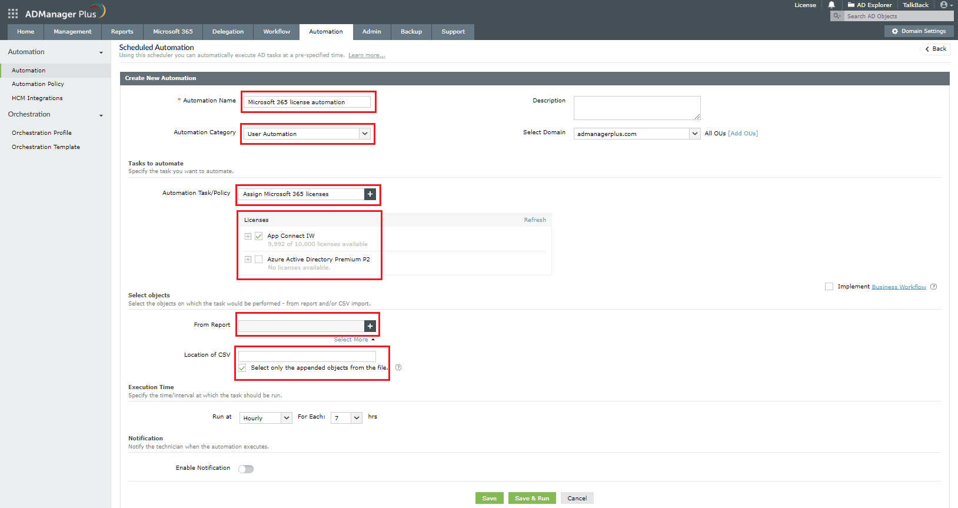Refresh the Licenses list
The height and width of the screenshot is (508, 958).
click(x=535, y=220)
